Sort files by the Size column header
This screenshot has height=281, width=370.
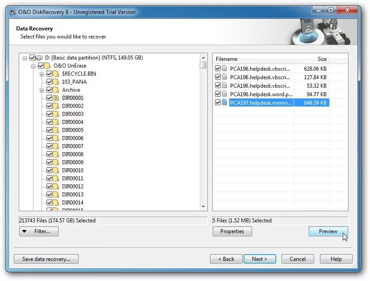311,59
